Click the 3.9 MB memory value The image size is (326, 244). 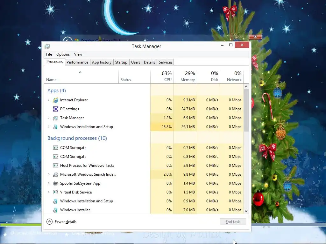[189, 166]
